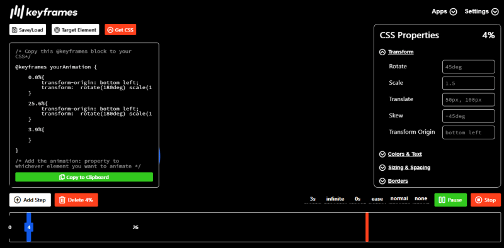Change the 0s animation delay
Viewport: 504px width, 248px height.
click(358, 199)
